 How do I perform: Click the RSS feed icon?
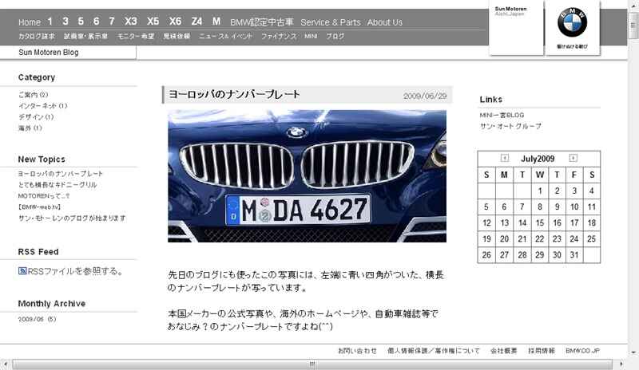(x=22, y=271)
